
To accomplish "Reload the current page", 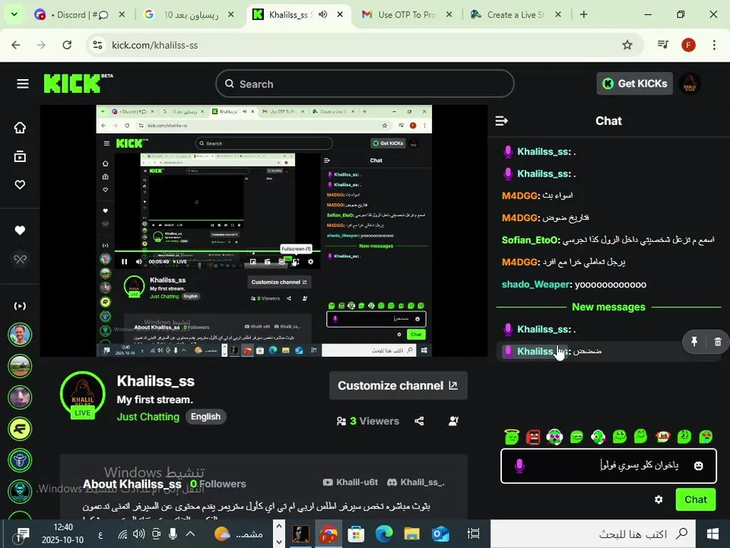I will 67,45.
